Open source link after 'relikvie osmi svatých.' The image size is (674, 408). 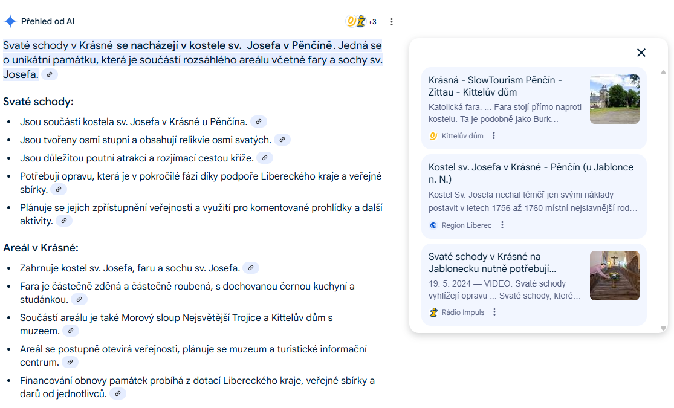coord(282,140)
